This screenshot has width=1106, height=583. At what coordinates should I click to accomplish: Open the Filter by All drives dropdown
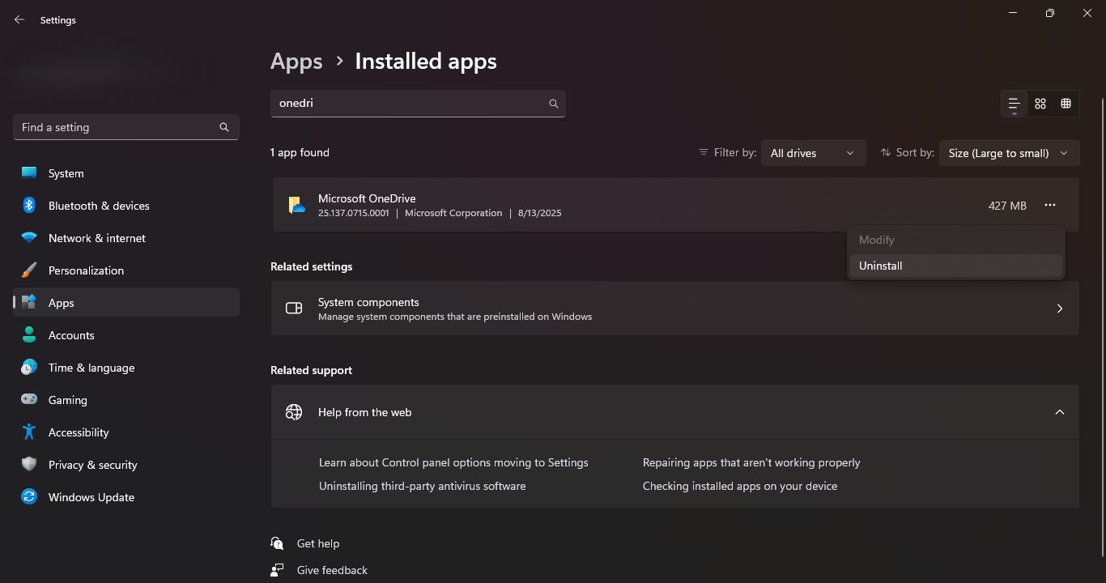pos(813,153)
